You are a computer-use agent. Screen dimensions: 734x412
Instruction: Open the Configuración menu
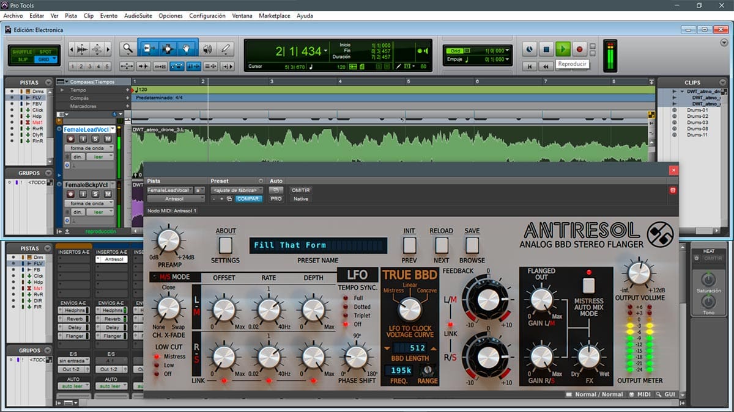pos(207,16)
